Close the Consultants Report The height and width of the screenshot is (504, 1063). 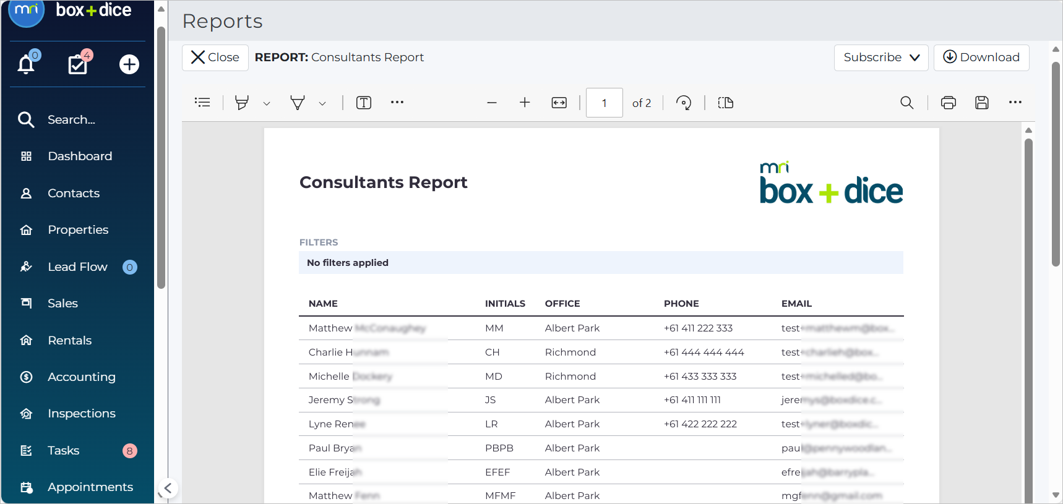215,58
